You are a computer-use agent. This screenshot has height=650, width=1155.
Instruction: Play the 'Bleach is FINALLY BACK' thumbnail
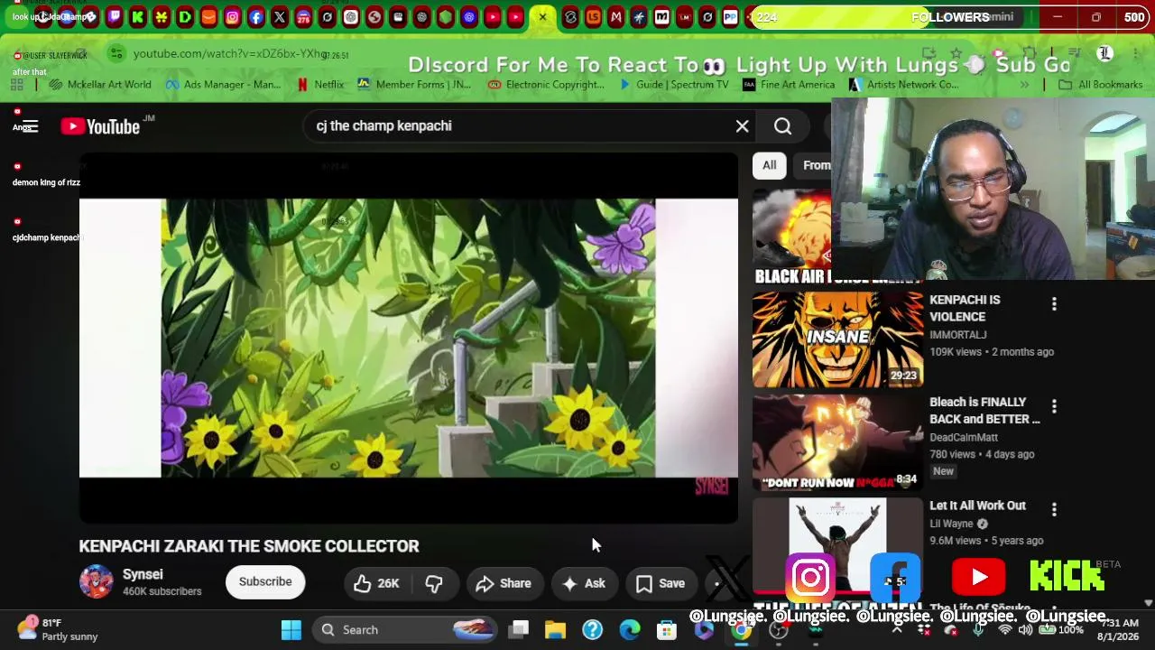pyautogui.click(x=837, y=442)
